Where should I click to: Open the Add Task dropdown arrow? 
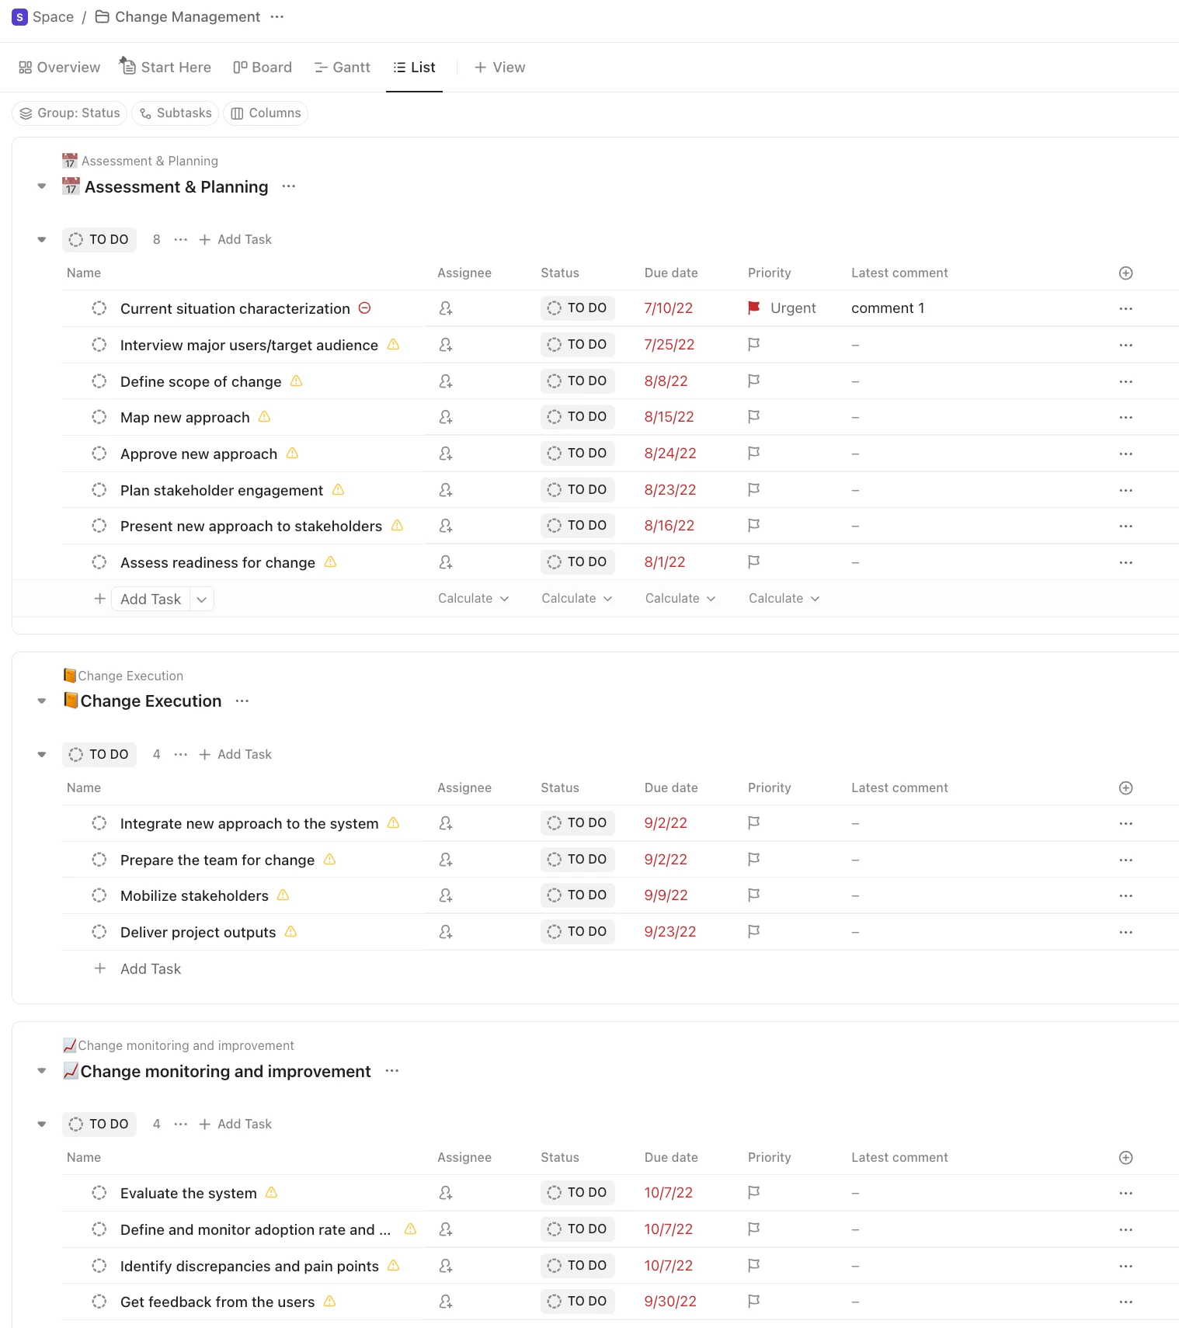202,600
